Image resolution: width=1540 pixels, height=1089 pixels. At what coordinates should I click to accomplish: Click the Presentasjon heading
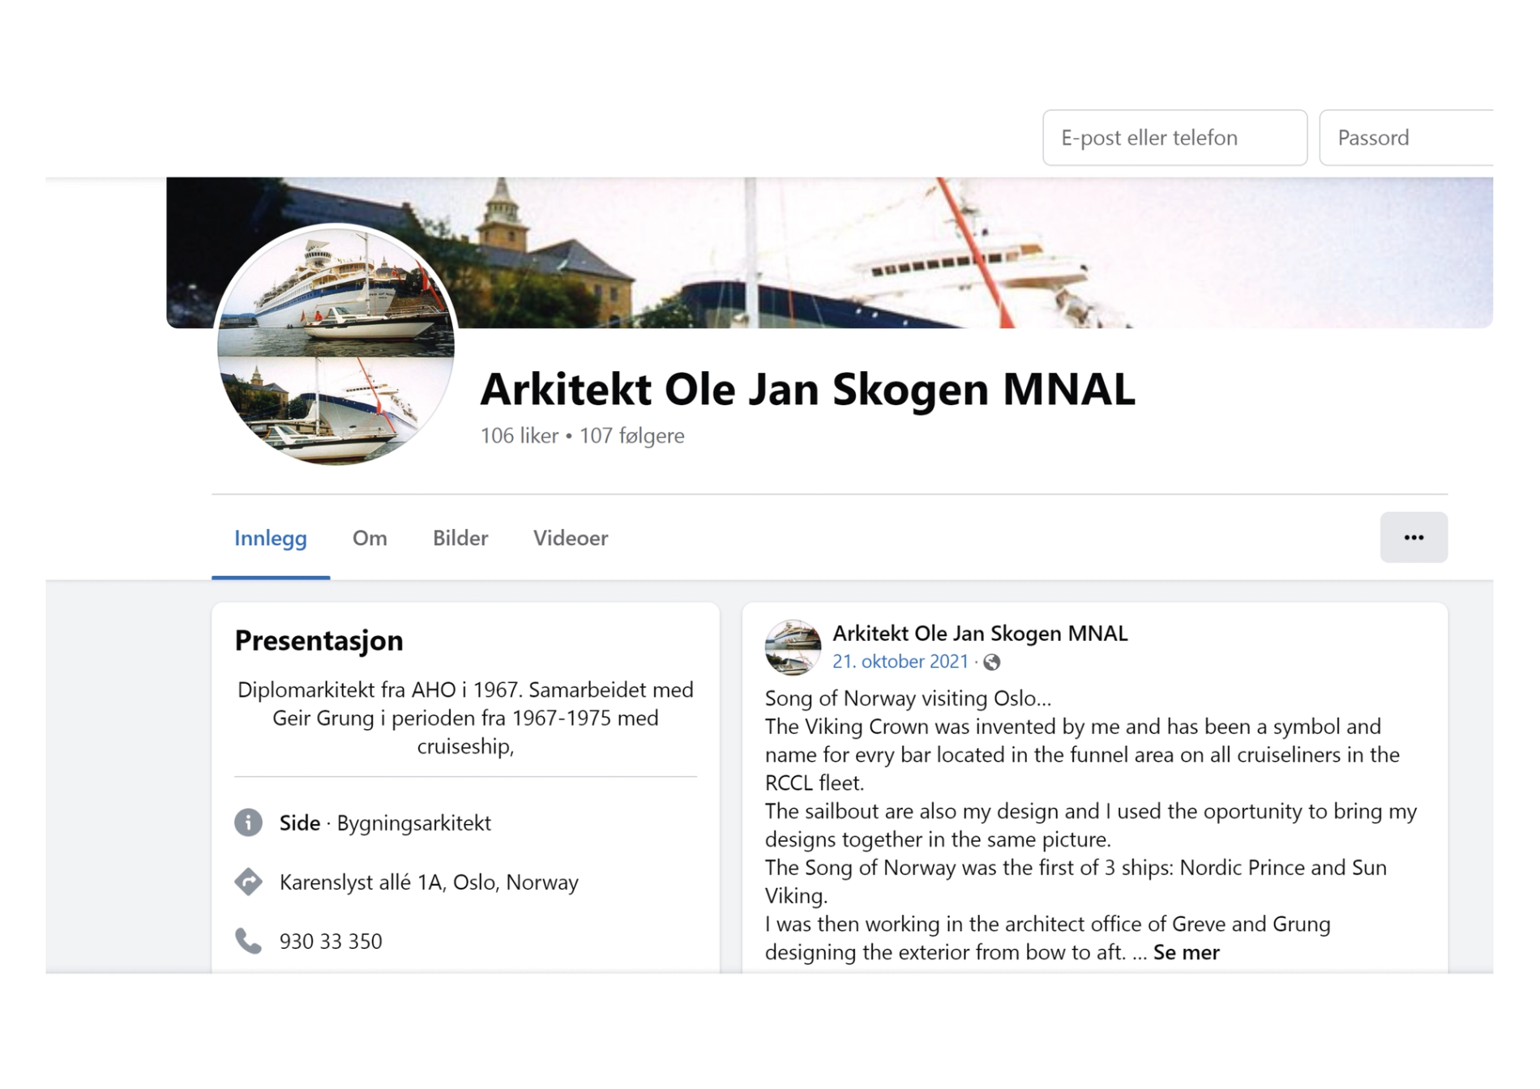click(x=319, y=640)
